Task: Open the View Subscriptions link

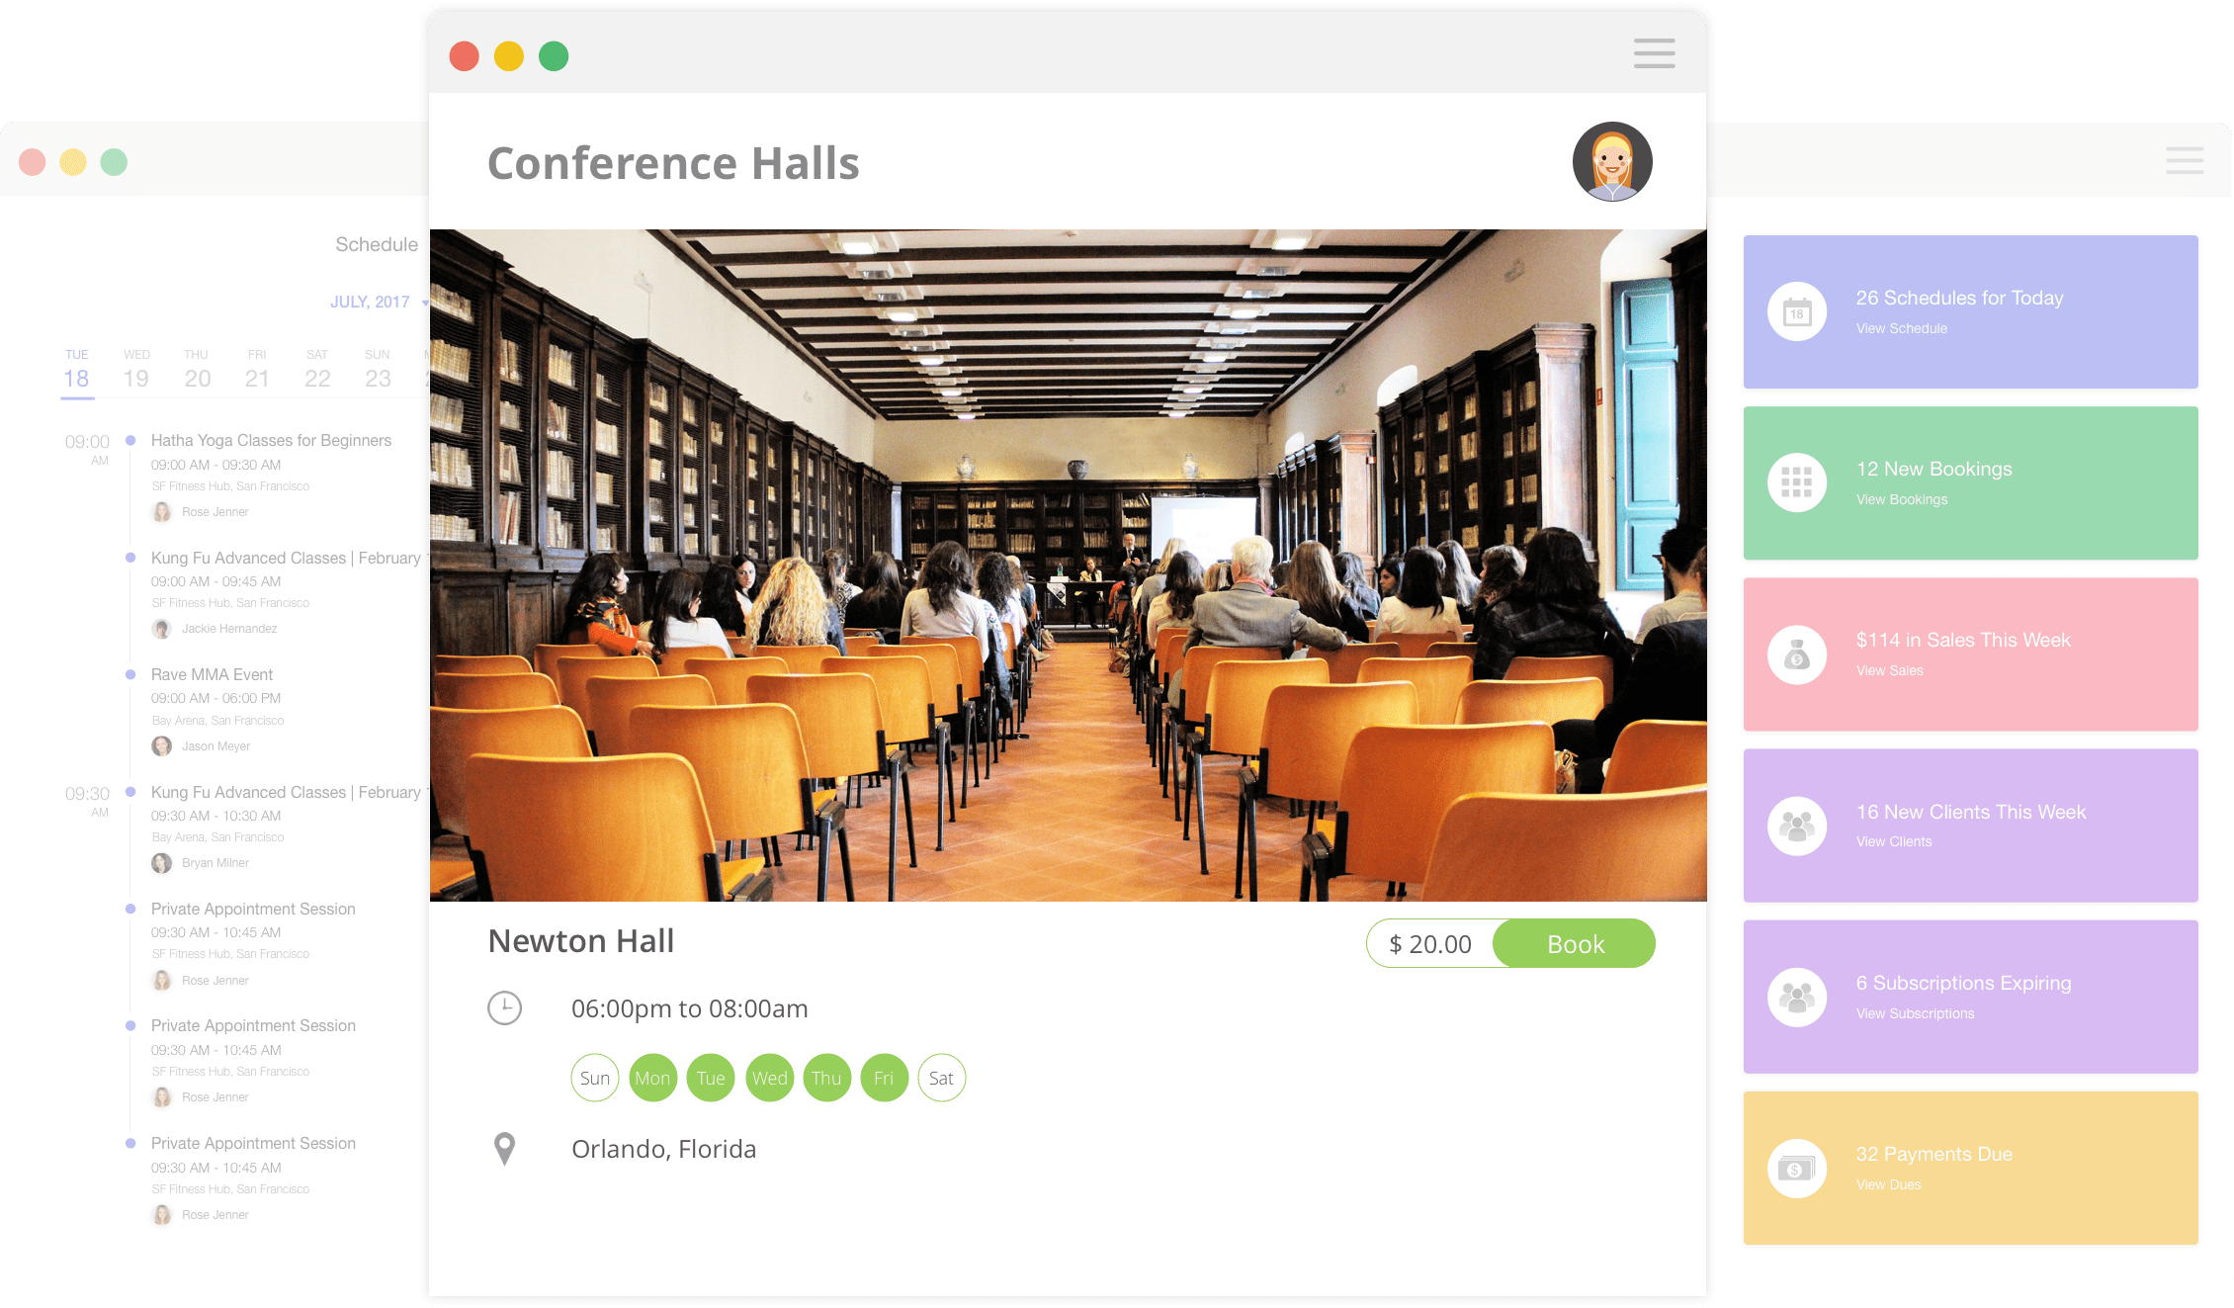Action: pyautogui.click(x=1915, y=1013)
